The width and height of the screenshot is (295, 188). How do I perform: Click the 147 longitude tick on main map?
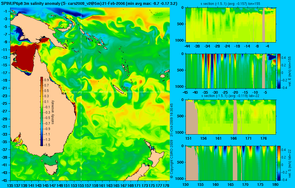53,186
